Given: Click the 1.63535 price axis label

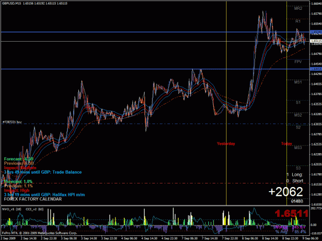Looking at the screenshot, I should coord(316,104).
